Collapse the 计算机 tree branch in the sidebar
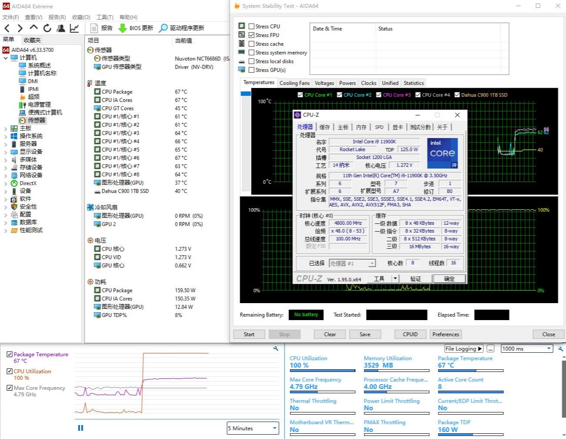The image size is (566, 439). point(6,57)
